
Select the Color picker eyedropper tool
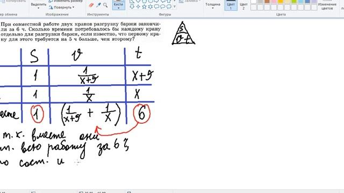[98, 5]
